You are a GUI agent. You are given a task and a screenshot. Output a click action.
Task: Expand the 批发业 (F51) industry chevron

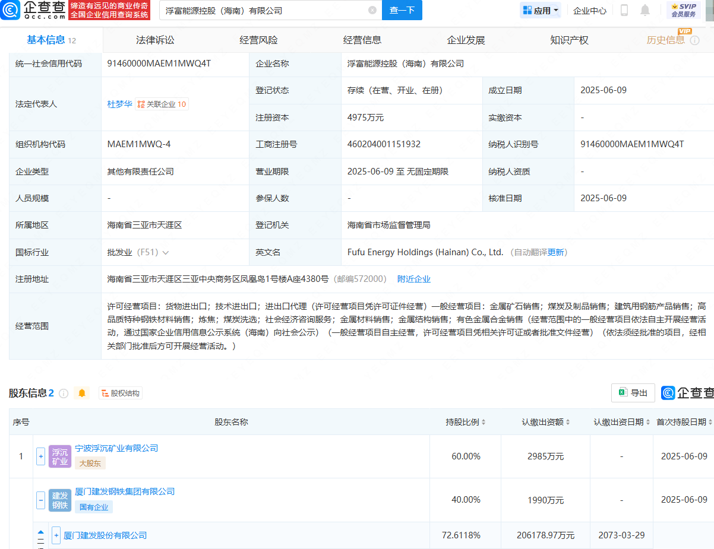tap(166, 252)
